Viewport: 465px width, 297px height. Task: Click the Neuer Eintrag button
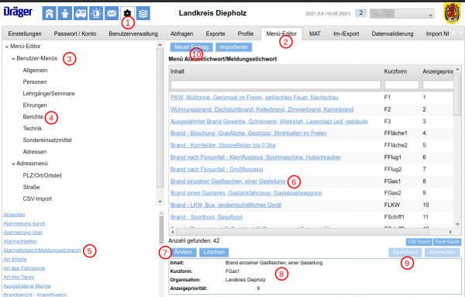[191, 47]
